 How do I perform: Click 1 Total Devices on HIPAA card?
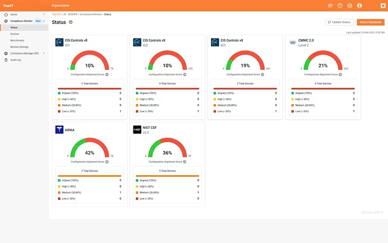(x=90, y=171)
